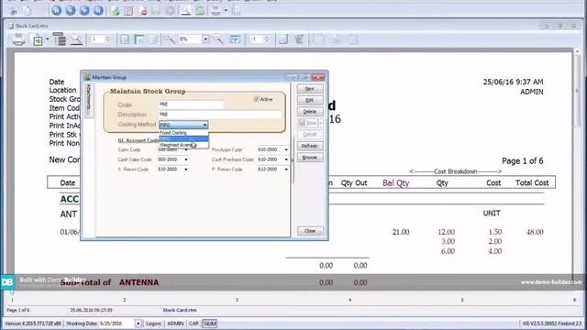Choose Fixed Costing from the list
Screen dimensions: 587x330
pyautogui.click(x=183, y=133)
